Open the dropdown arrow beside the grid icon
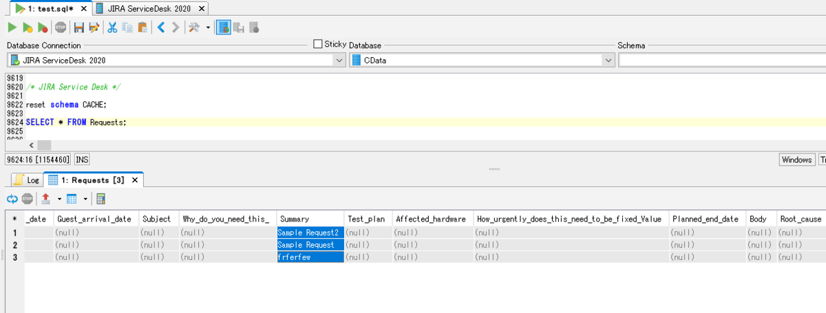Image resolution: width=826 pixels, height=313 pixels. click(x=85, y=199)
